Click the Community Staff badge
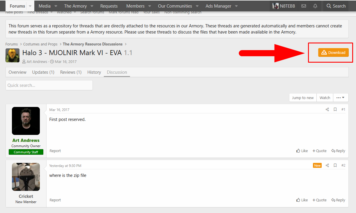 [x=26, y=152]
